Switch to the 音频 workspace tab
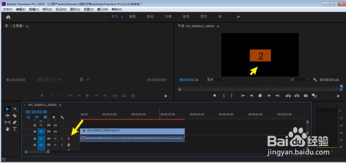The image size is (346, 163). [x=186, y=17]
